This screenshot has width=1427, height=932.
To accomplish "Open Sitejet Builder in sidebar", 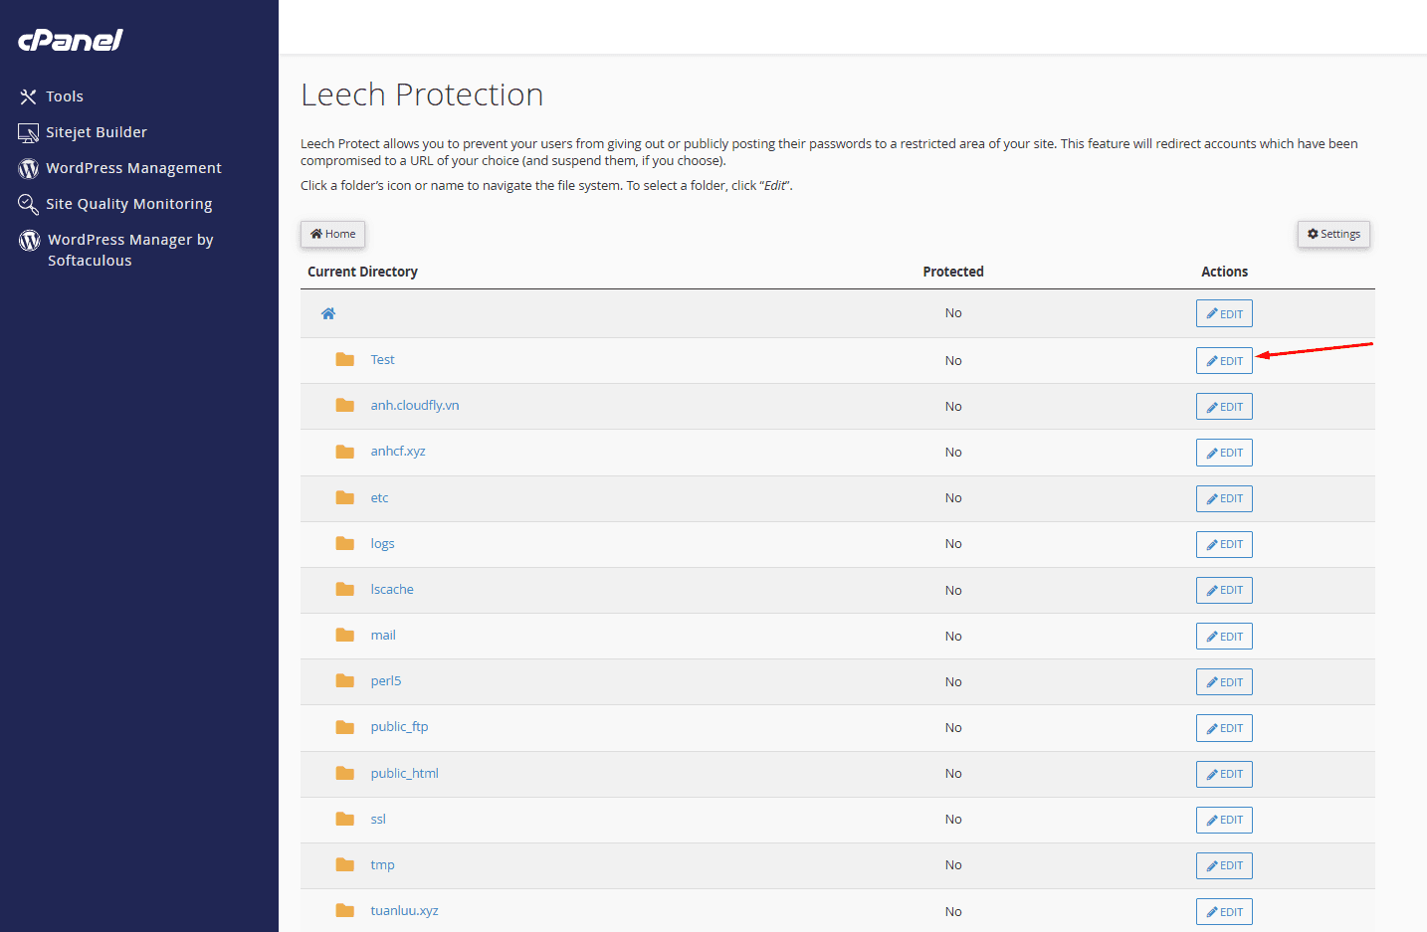I will [96, 132].
